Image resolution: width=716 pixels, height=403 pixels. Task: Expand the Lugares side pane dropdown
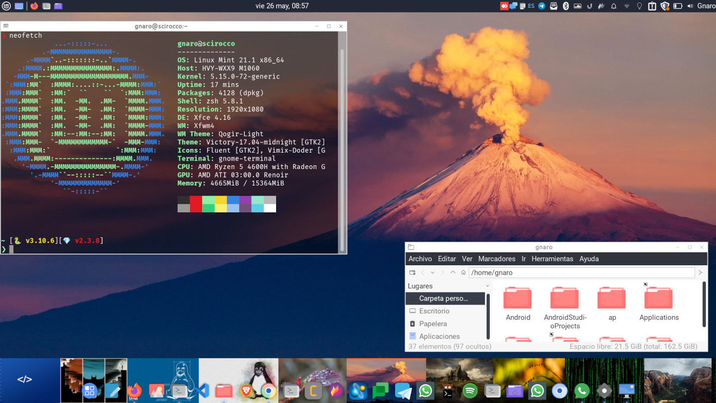(487, 286)
